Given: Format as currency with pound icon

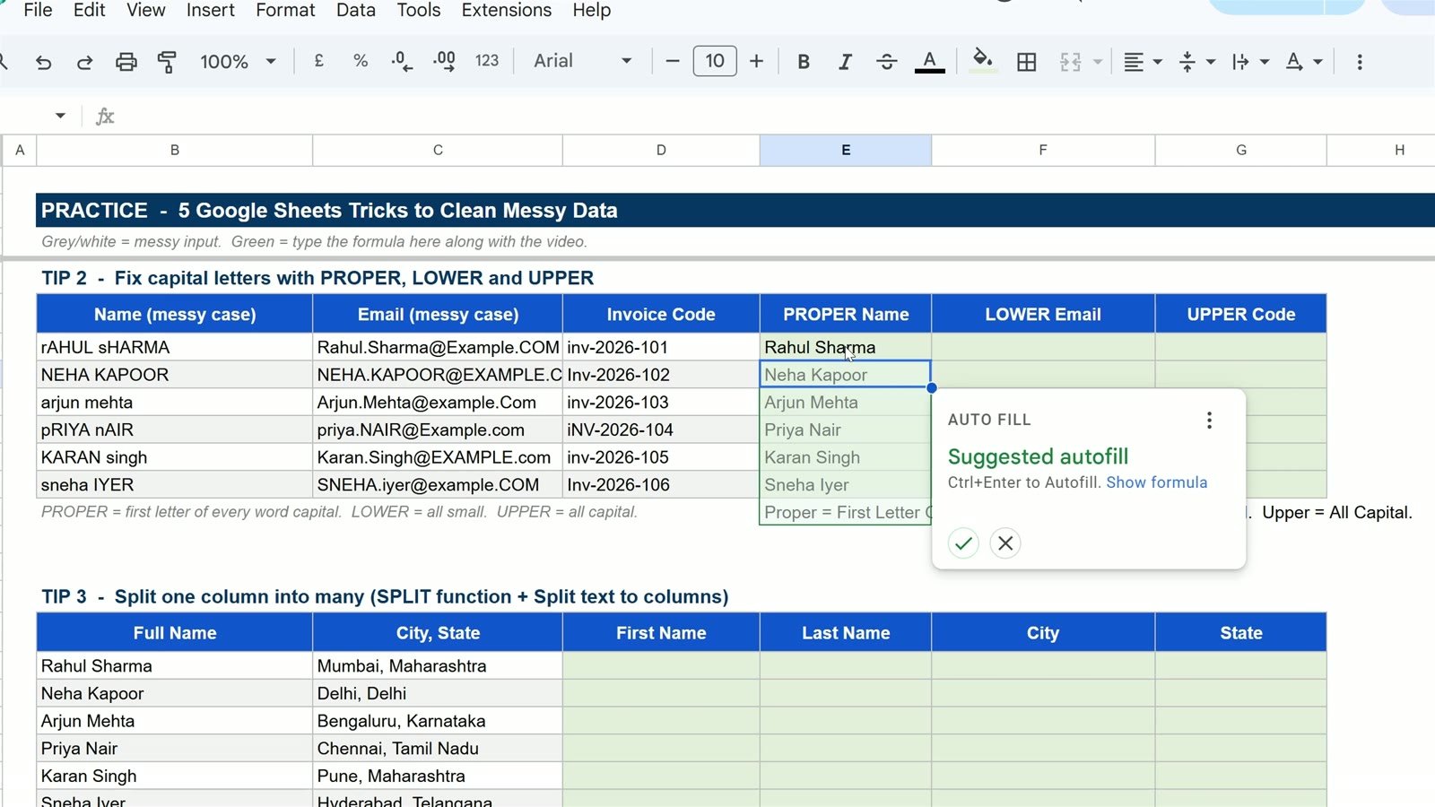Looking at the screenshot, I should click(x=318, y=61).
